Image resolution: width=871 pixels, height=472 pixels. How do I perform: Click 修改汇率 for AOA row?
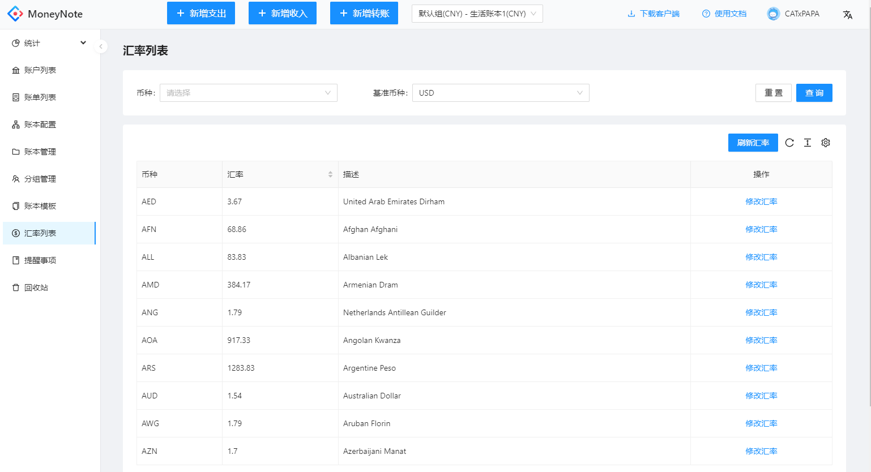tap(761, 340)
